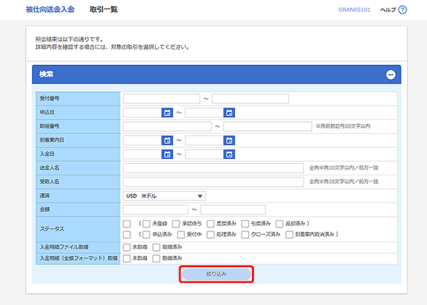The height and width of the screenshot is (305, 427).
Task: Click the 取引一覧 page title
Action: [x=103, y=9]
